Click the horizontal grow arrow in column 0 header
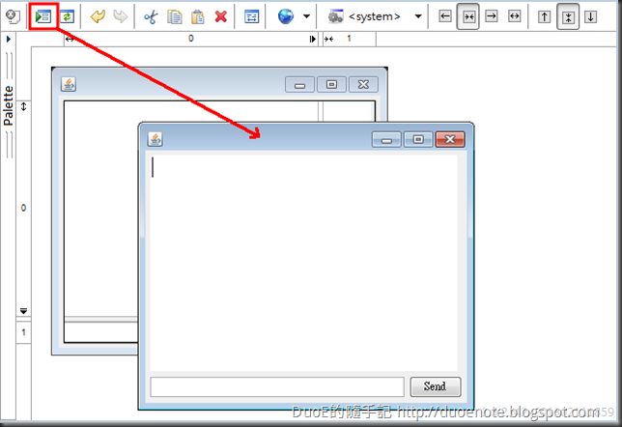This screenshot has width=622, height=427. click(70, 39)
